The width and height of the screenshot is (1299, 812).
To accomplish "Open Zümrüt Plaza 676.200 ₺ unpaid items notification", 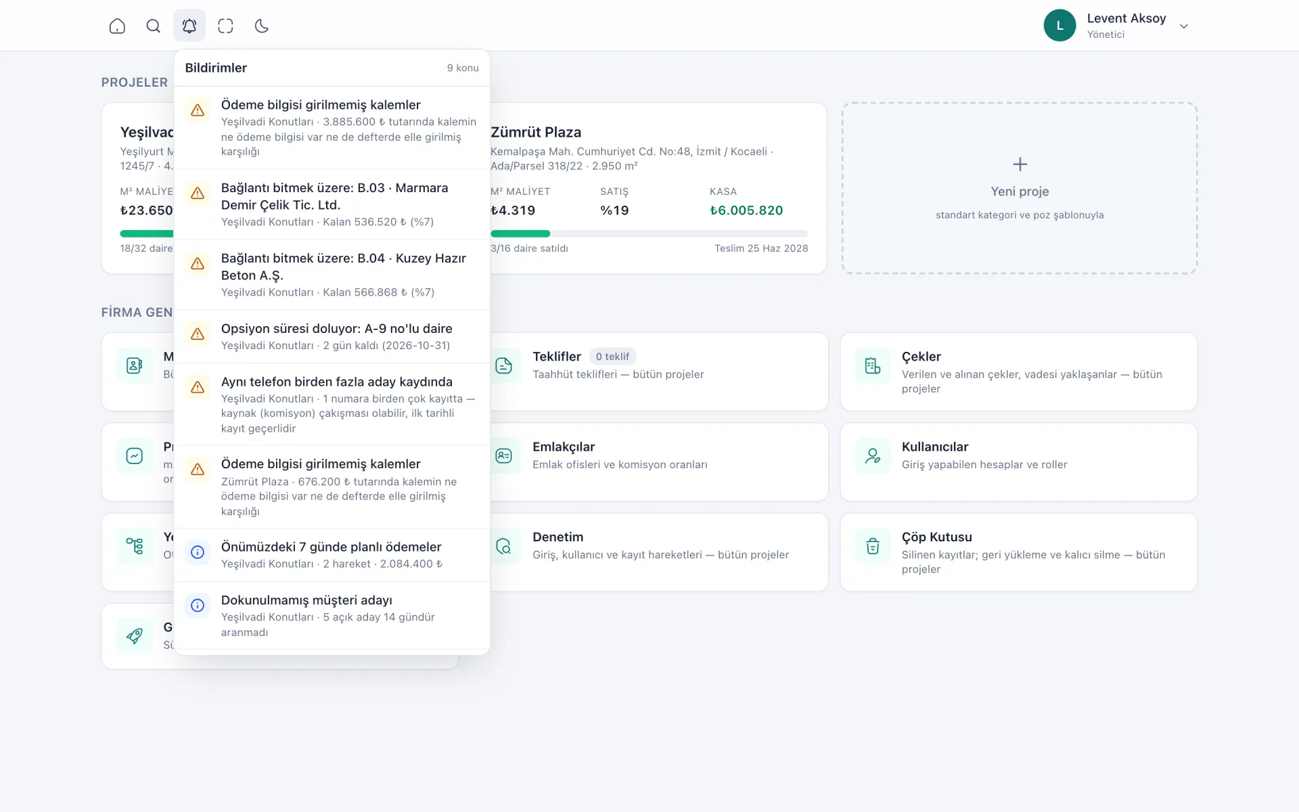I will click(332, 487).
